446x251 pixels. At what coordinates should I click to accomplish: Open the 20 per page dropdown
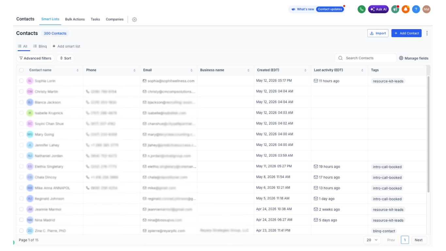click(x=372, y=240)
